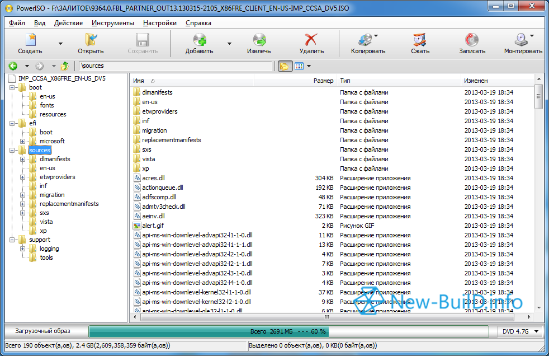Open the Создать dropdown arrow

(60, 44)
